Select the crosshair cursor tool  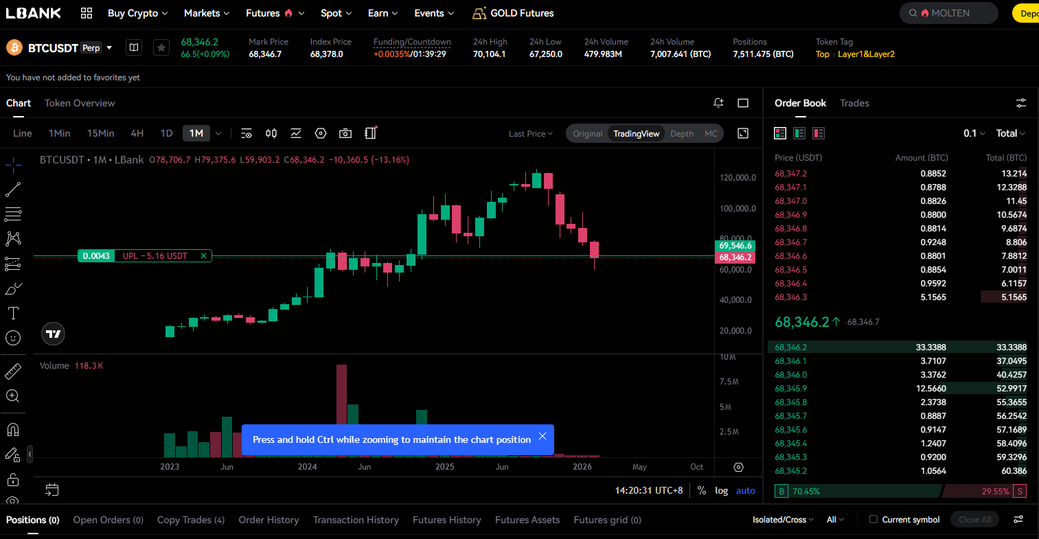[13, 165]
